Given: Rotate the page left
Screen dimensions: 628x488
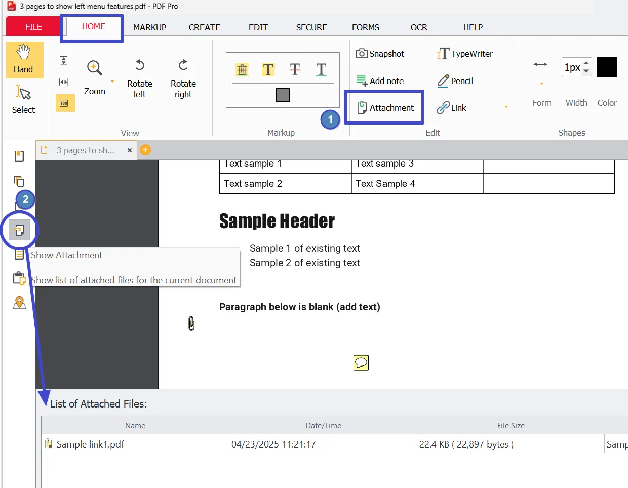Looking at the screenshot, I should point(140,78).
